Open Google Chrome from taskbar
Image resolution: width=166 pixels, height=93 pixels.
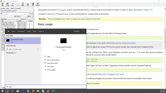pos(28,91)
